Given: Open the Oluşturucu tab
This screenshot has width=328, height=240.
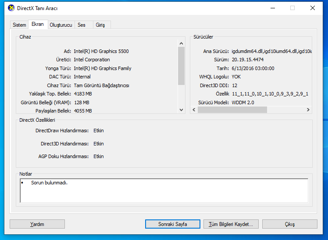Looking at the screenshot, I should (61, 25).
